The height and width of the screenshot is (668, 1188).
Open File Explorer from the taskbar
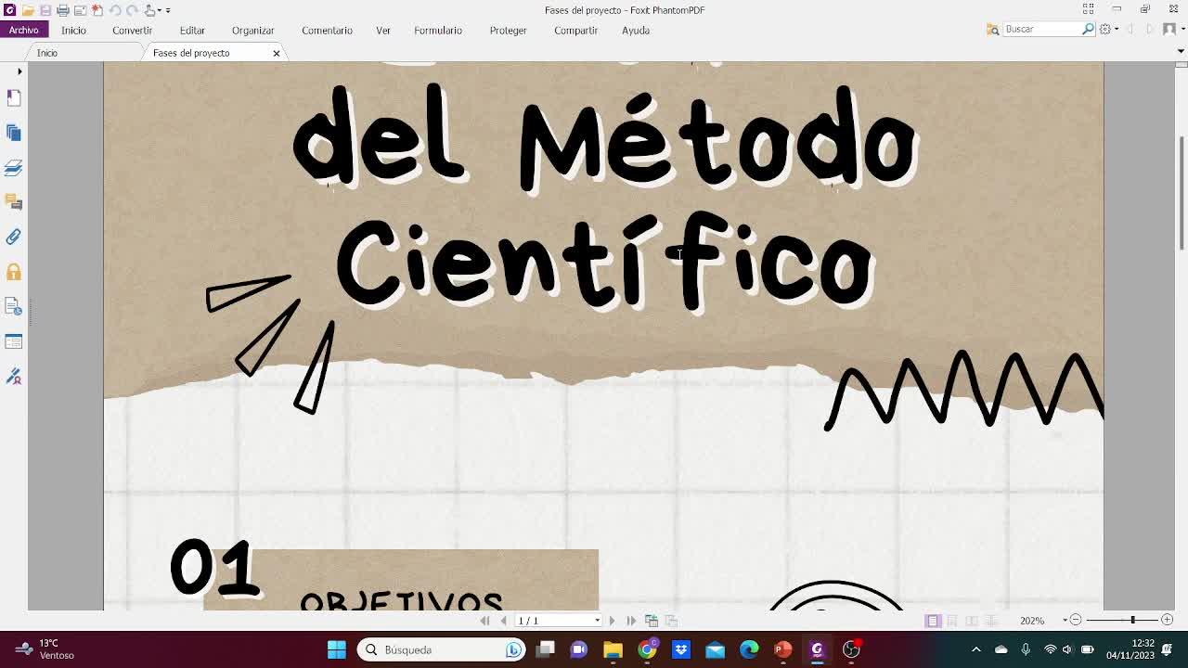point(613,649)
